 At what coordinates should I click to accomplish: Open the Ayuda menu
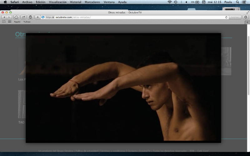pos(122,2)
